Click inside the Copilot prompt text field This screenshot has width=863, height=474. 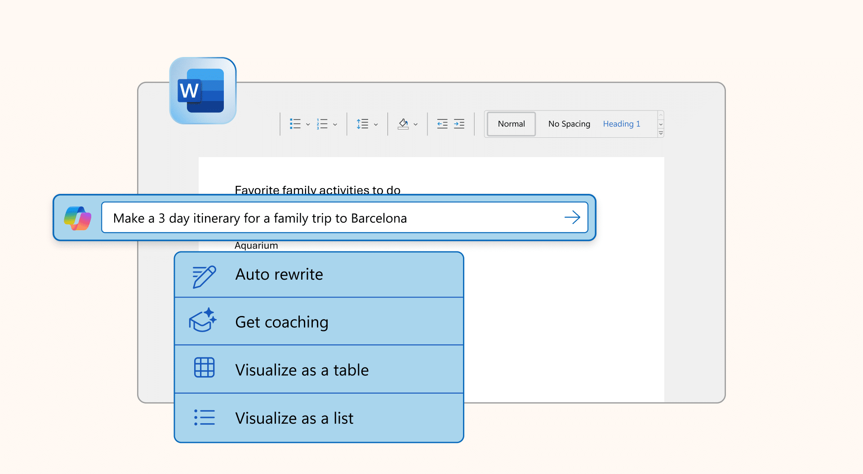pos(333,218)
